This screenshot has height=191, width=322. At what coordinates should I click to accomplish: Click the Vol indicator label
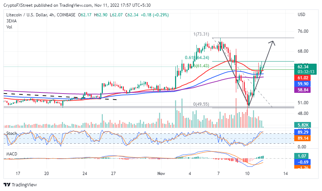tap(9, 27)
